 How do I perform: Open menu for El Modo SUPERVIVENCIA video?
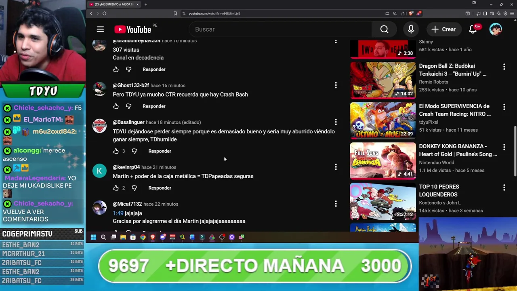pyautogui.click(x=504, y=107)
